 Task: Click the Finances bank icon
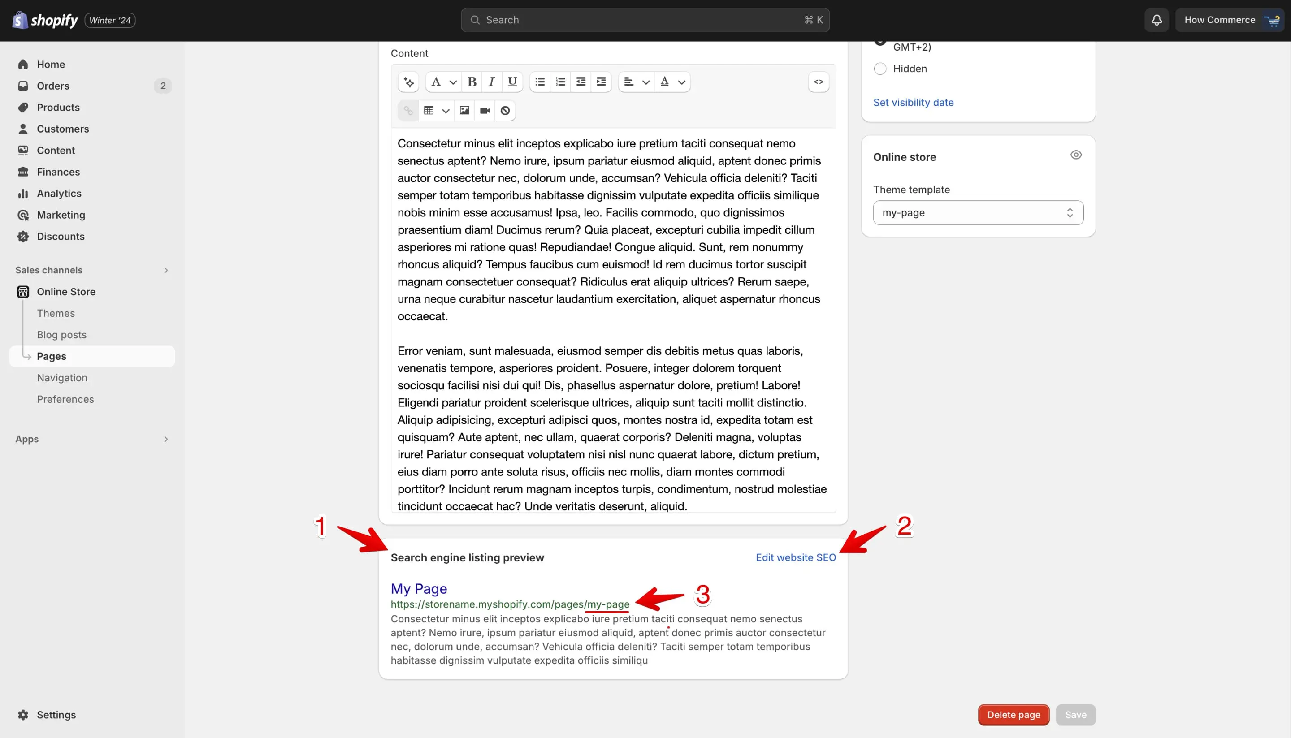click(23, 172)
